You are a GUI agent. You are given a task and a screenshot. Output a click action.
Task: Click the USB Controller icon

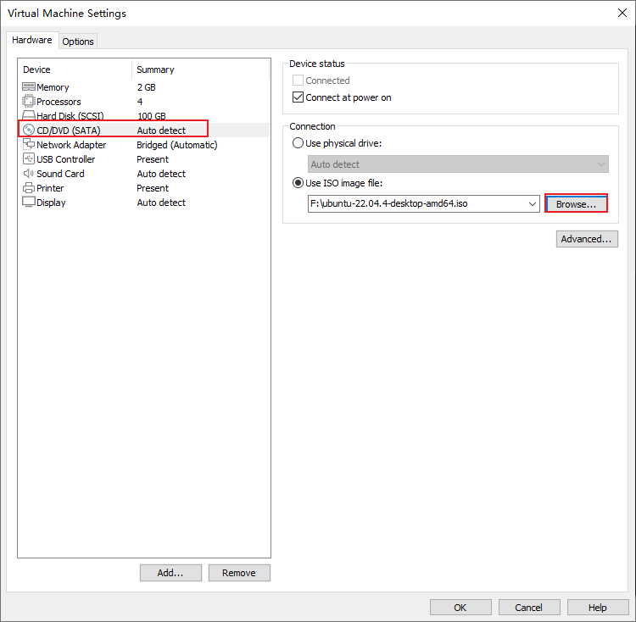pos(28,158)
